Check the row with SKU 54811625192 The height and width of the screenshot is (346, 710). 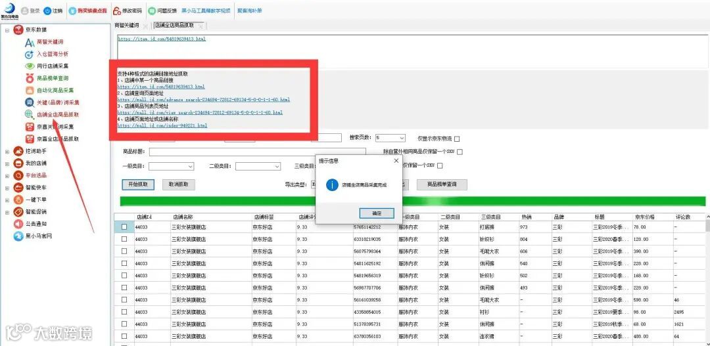[124, 263]
